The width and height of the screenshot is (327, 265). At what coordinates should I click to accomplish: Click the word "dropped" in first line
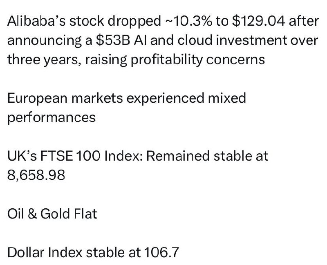(134, 22)
